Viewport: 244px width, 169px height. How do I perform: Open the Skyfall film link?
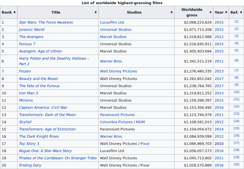25,122
